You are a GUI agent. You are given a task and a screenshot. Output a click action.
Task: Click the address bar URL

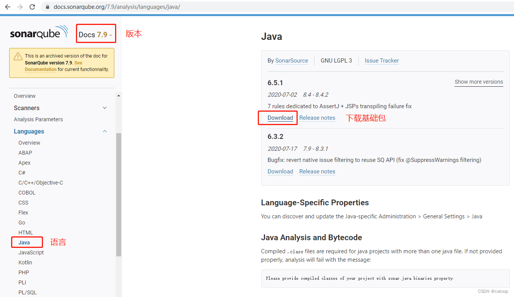click(x=117, y=7)
